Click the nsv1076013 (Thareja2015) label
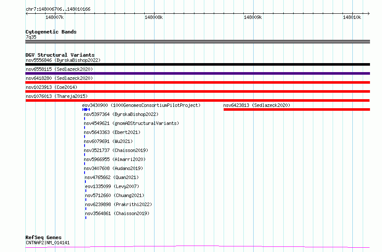 coord(57,96)
